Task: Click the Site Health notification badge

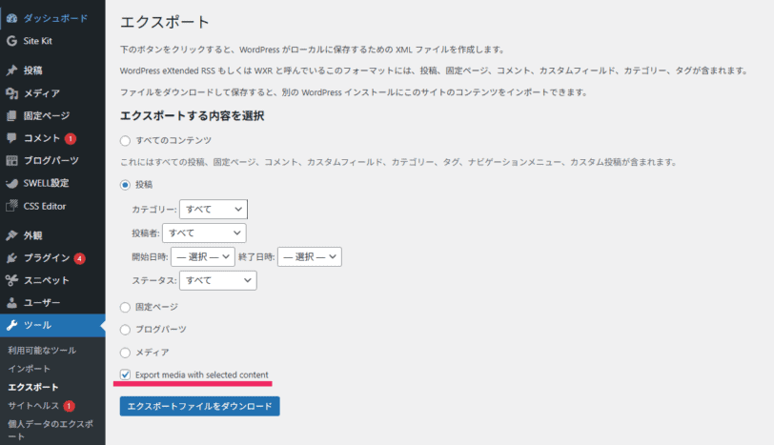Action: pyautogui.click(x=69, y=406)
